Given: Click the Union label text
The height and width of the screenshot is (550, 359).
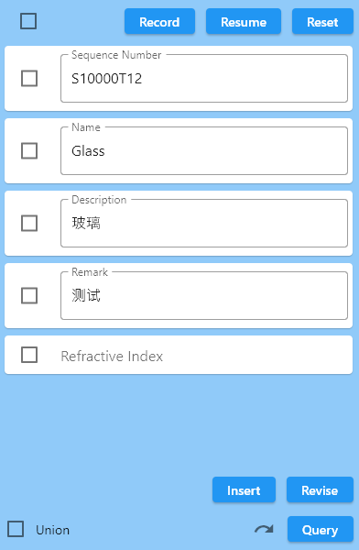Looking at the screenshot, I should pos(52,530).
